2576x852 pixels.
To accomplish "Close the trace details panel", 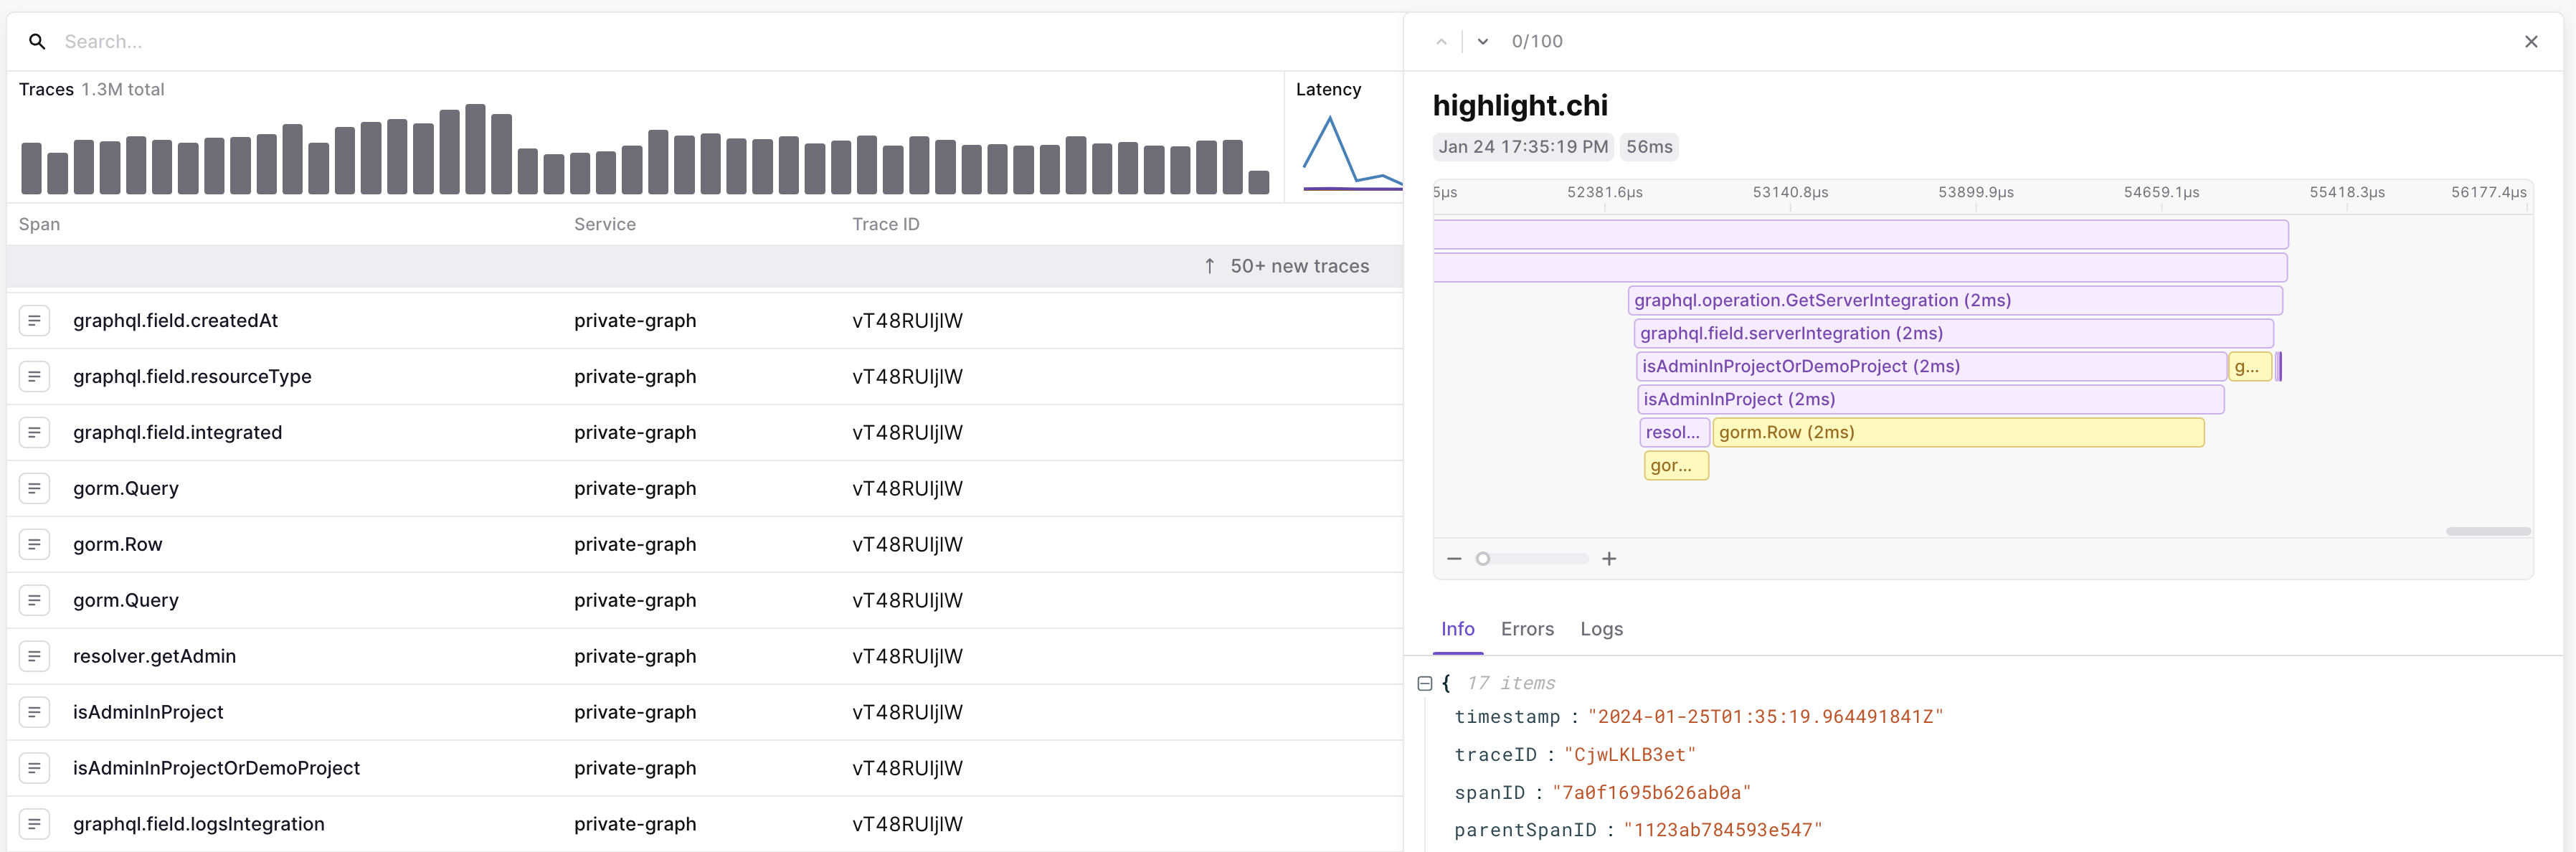I will (x=2532, y=41).
